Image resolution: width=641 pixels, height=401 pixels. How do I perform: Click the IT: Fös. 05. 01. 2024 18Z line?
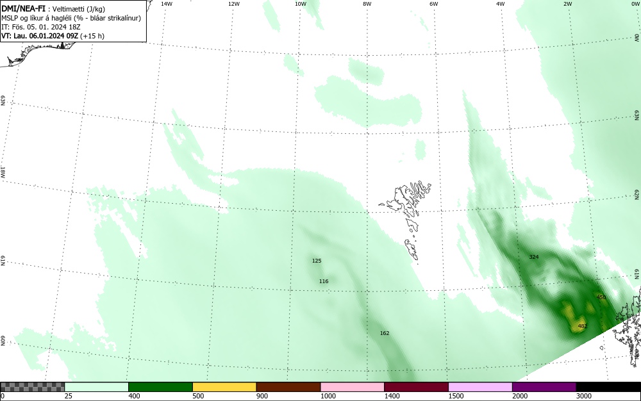(x=41, y=27)
